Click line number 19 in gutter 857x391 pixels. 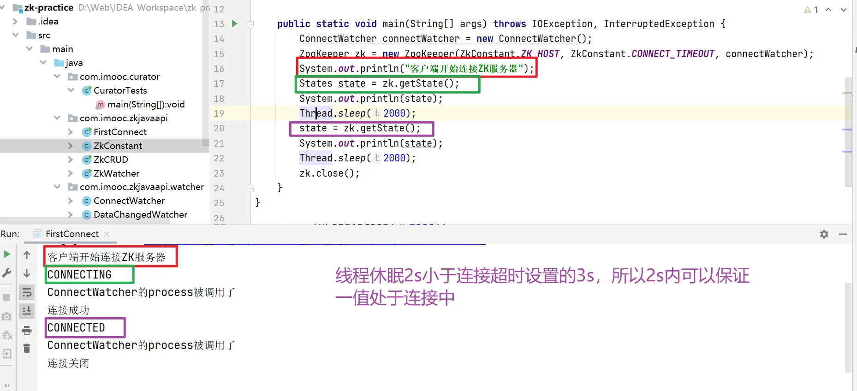point(219,113)
